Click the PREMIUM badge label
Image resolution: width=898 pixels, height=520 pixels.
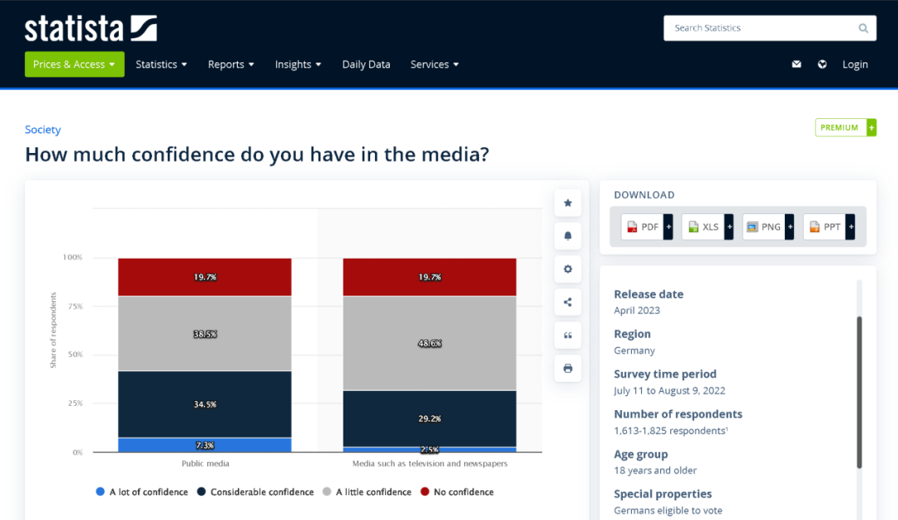(840, 127)
